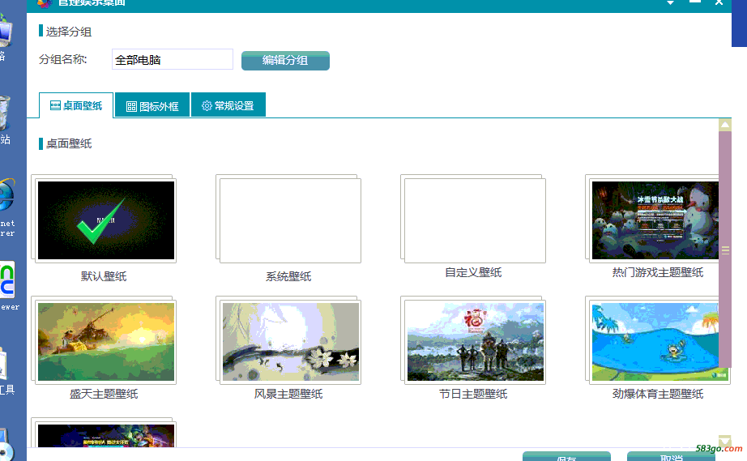Minimize the management window
Screen dimensions: 747x461
click(695, 2)
